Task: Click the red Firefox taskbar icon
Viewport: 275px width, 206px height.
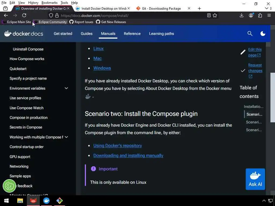Action: 33,201
